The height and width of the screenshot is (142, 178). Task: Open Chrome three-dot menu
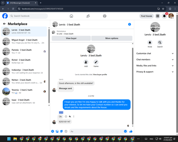(x=175, y=9)
